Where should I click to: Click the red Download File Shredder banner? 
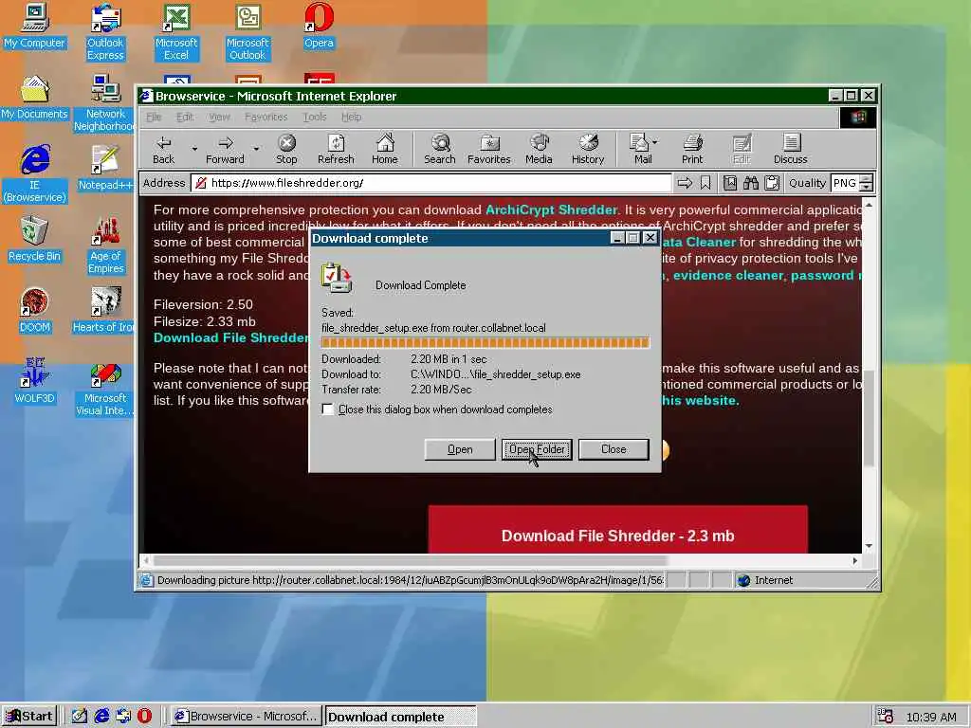(618, 530)
